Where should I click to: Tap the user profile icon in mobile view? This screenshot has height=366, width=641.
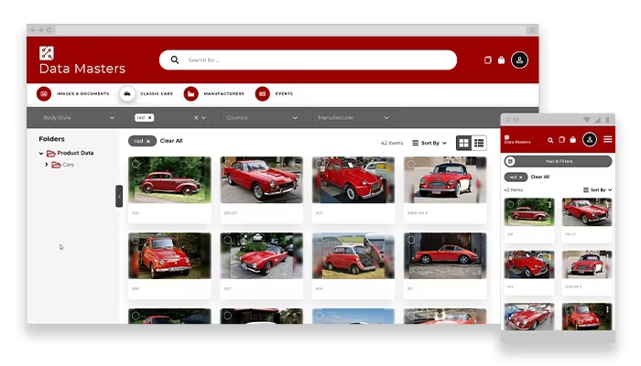[590, 140]
